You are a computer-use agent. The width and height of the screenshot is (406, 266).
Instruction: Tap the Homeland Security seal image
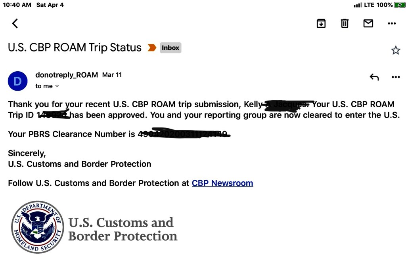click(38, 227)
